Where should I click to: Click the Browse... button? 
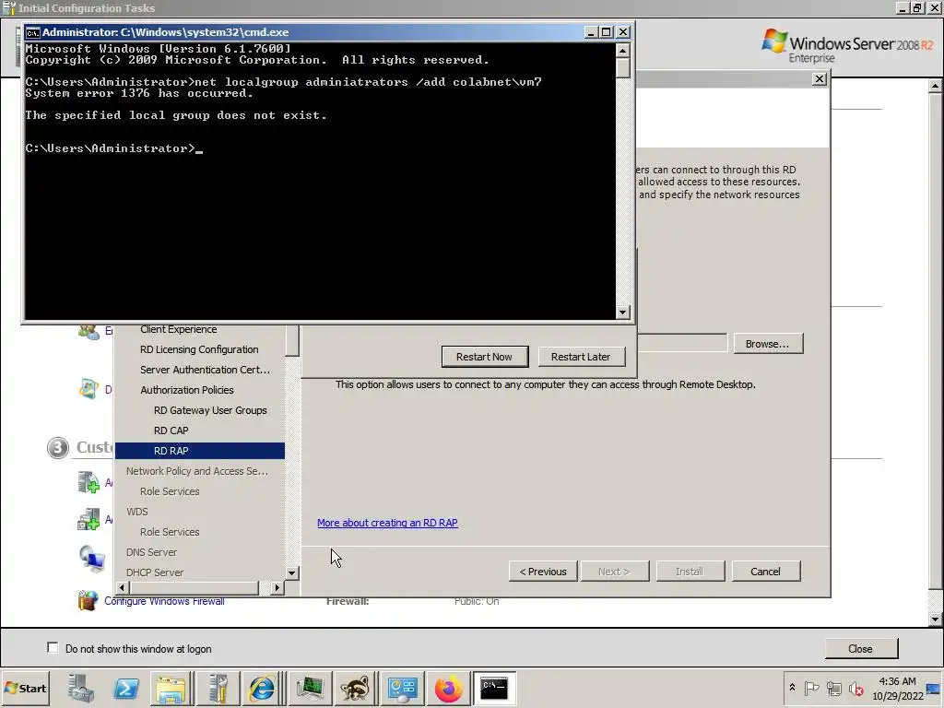pos(768,344)
